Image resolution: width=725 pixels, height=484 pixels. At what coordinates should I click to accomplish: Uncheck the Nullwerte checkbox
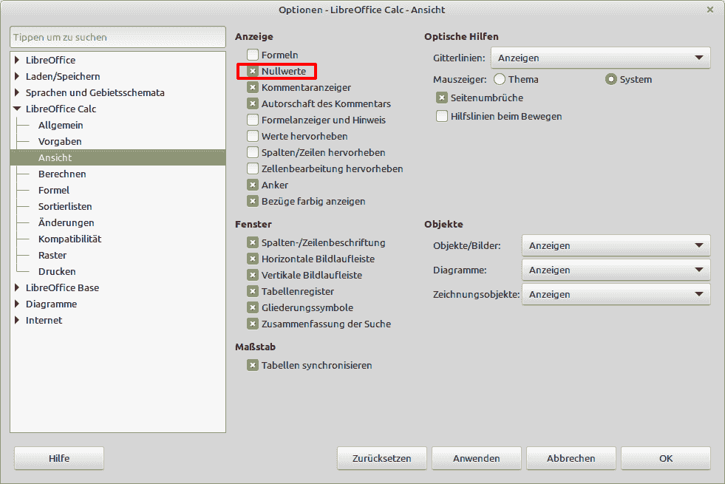[253, 71]
